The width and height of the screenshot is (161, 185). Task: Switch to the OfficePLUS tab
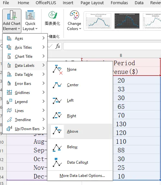point(46,3)
